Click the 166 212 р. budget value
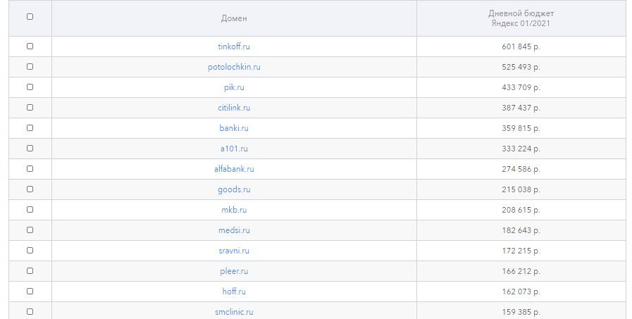This screenshot has width=632, height=319. [x=521, y=271]
